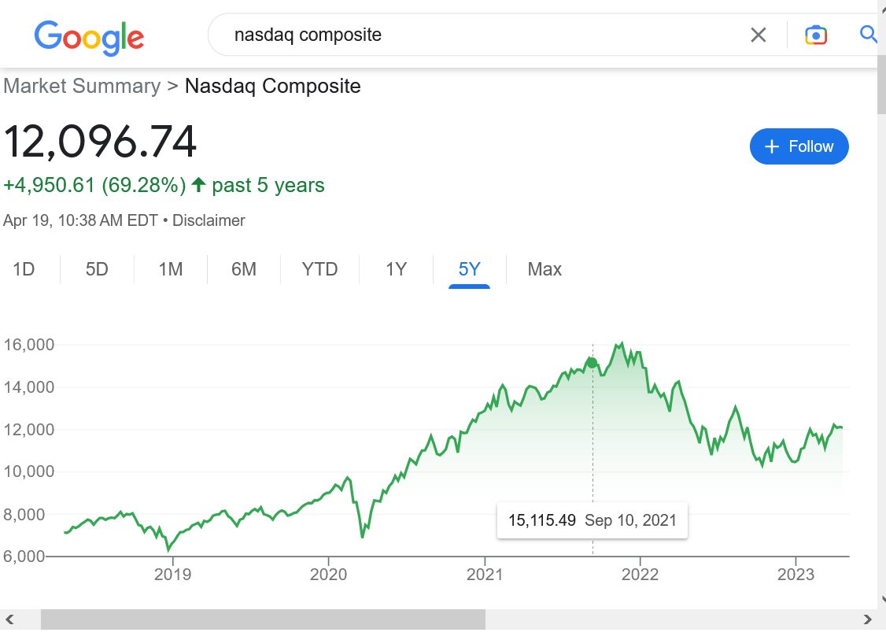Click the left arrow of horizontal scrollbar
The image size is (886, 636).
pos(9,619)
